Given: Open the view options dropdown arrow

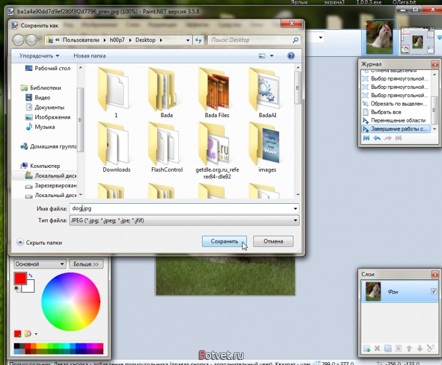Looking at the screenshot, I should pos(272,56).
